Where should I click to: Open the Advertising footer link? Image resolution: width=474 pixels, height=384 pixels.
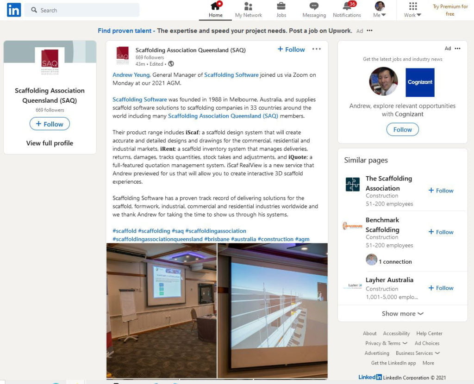377,353
